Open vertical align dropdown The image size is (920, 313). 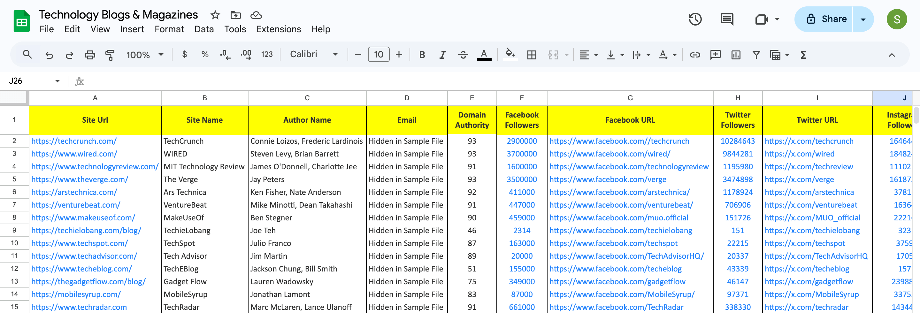coord(615,55)
